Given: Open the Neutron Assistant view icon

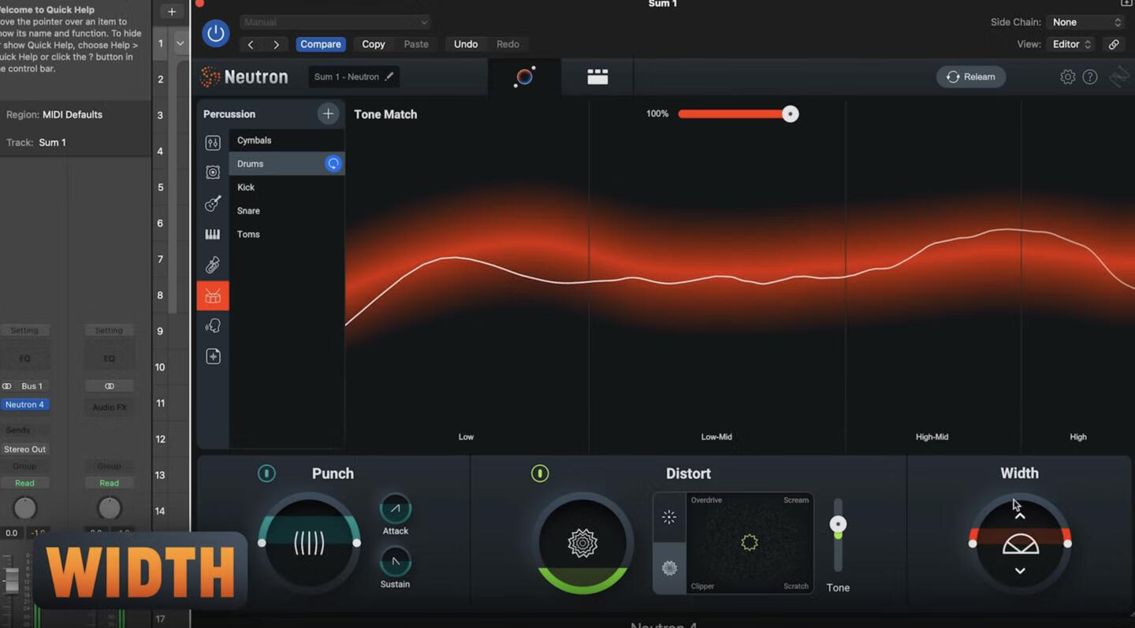Looking at the screenshot, I should point(525,76).
